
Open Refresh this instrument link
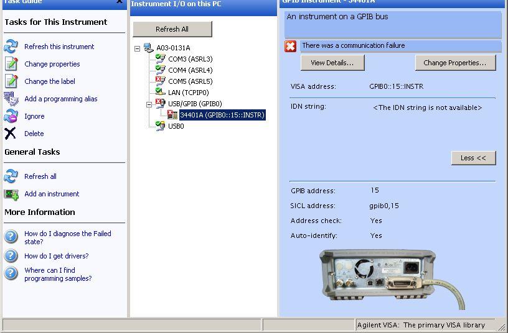tap(59, 47)
